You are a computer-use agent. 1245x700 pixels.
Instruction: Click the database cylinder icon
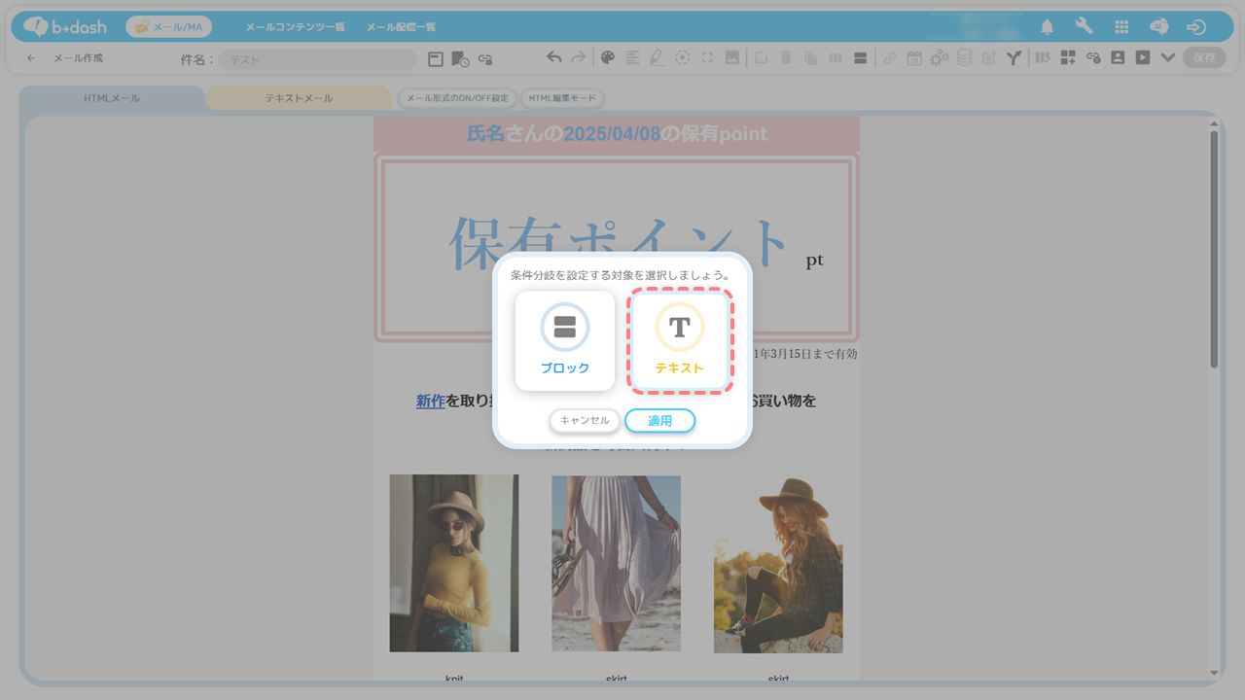tap(964, 58)
